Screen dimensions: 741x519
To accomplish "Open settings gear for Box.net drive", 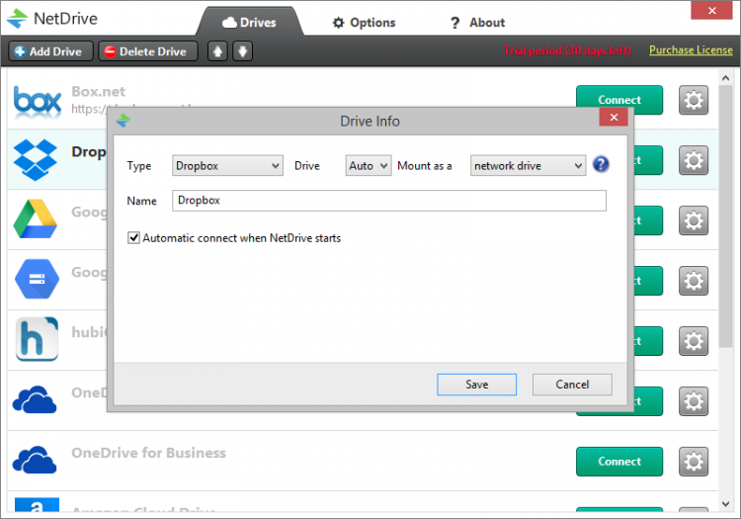I will [x=694, y=100].
